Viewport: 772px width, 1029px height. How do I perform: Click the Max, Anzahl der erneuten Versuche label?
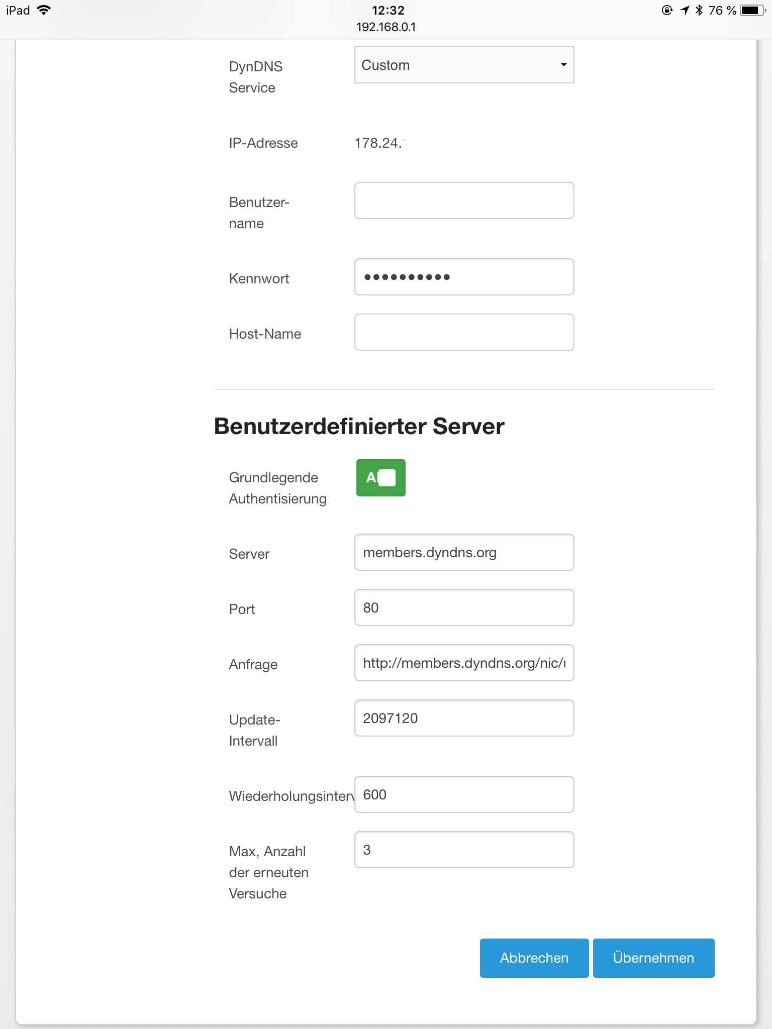268,872
